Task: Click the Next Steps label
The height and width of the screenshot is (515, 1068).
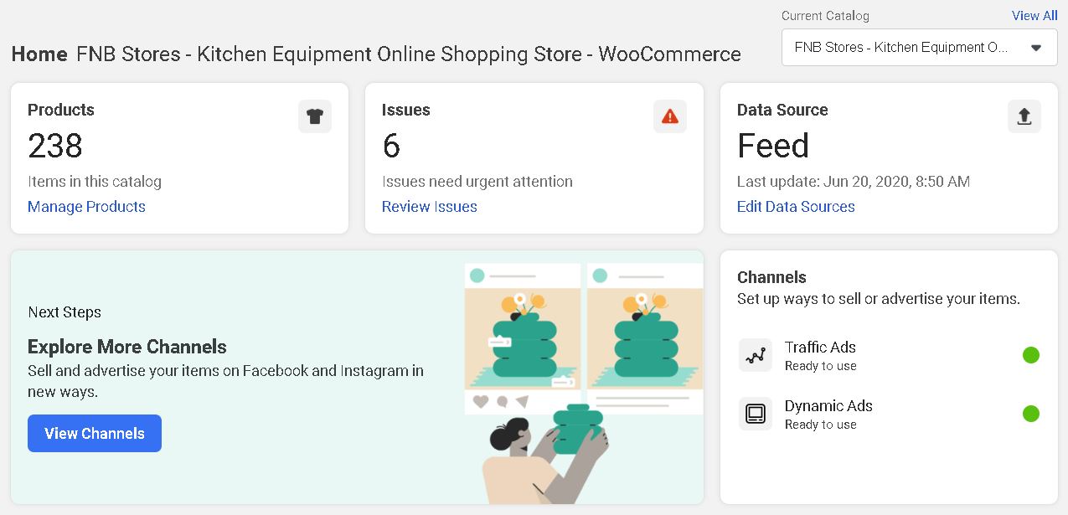Action: (64, 312)
